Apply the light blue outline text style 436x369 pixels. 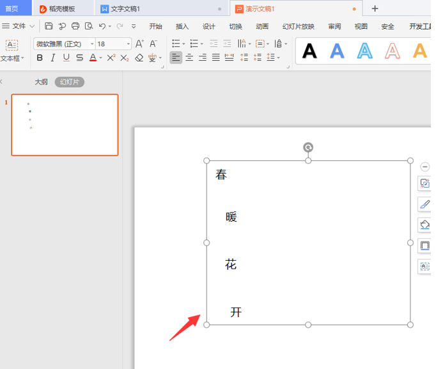tap(364, 51)
